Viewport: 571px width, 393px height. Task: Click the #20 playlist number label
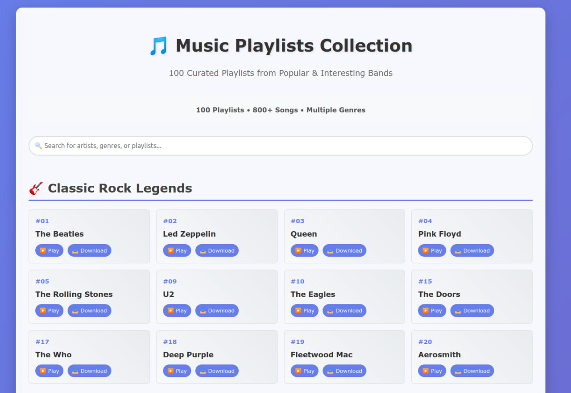pyautogui.click(x=425, y=342)
